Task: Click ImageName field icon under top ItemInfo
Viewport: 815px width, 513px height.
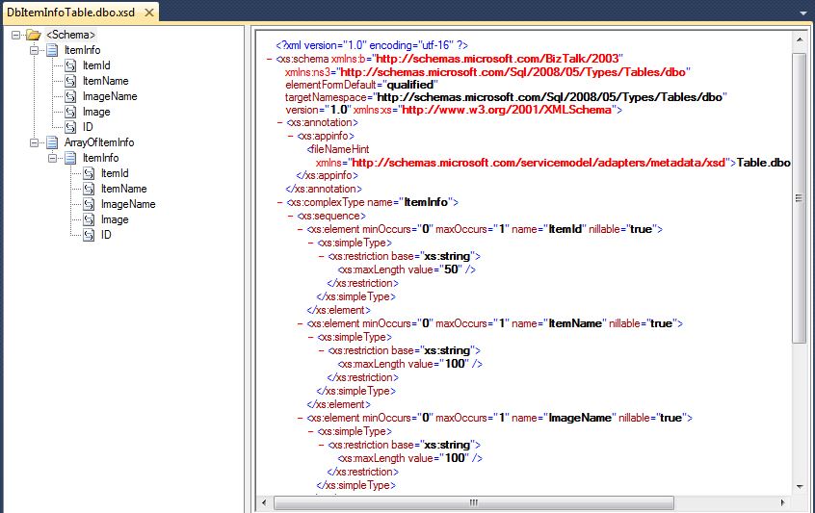Action: pos(70,96)
